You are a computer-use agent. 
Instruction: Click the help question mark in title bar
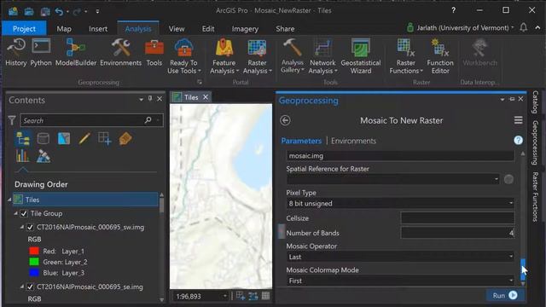click(453, 10)
